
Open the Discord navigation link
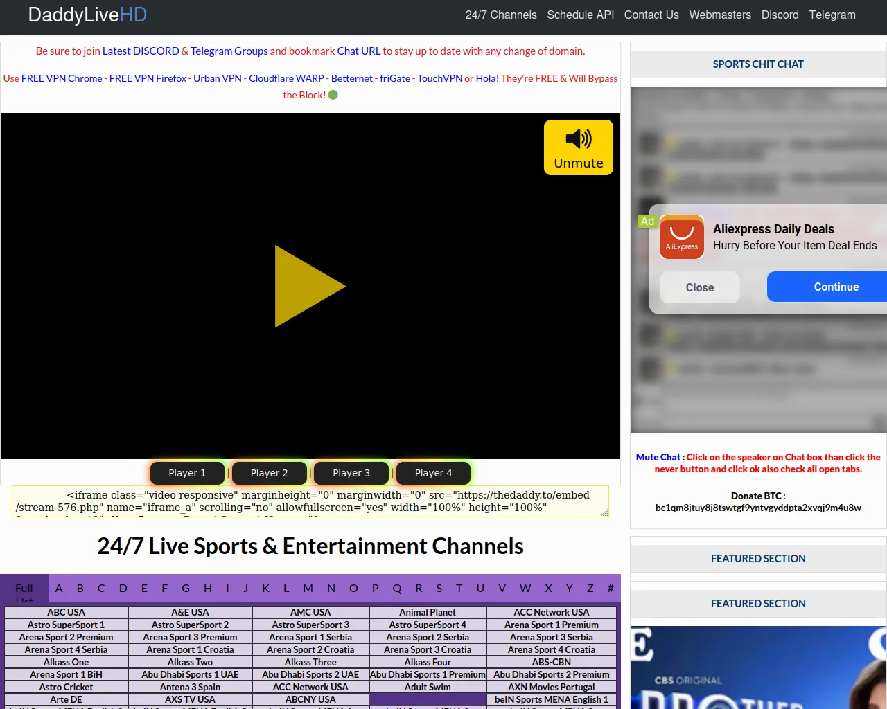click(780, 15)
